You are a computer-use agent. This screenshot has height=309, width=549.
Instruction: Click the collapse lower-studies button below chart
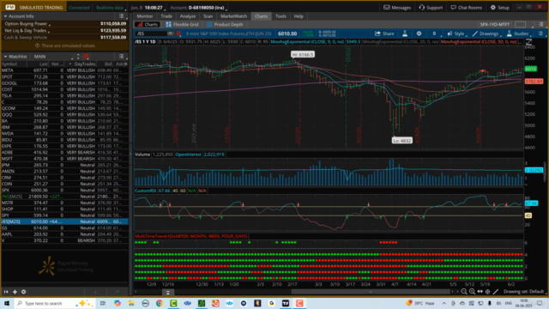(x=168, y=293)
